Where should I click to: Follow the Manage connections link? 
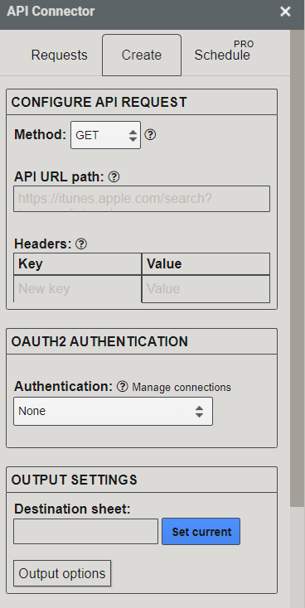click(x=182, y=388)
